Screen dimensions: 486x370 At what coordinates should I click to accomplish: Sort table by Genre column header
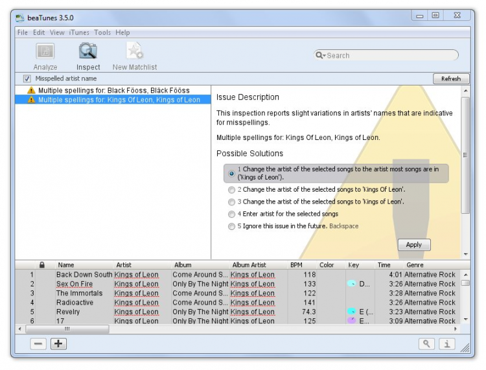pos(432,265)
